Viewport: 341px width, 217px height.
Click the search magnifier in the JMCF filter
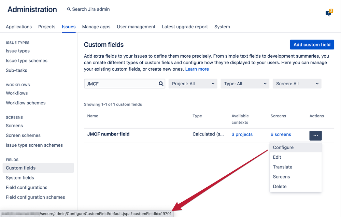(x=161, y=84)
